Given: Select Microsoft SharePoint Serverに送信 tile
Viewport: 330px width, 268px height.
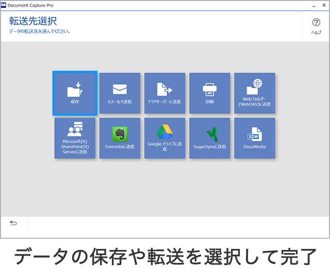Looking at the screenshot, I should (75, 138).
